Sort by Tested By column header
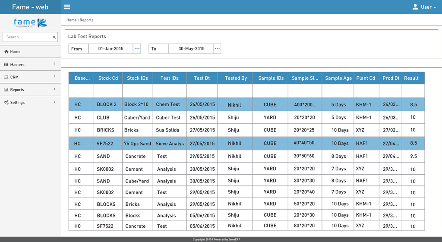 click(236, 78)
